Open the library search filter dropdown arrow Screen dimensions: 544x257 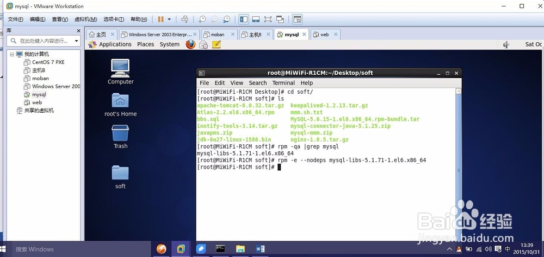click(x=76, y=41)
